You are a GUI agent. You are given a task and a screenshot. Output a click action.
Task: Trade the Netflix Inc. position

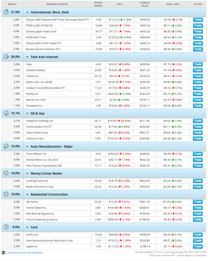point(198,94)
